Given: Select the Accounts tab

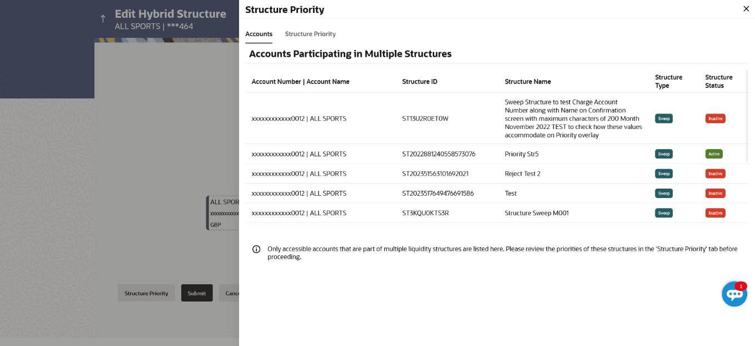Looking at the screenshot, I should pos(259,34).
